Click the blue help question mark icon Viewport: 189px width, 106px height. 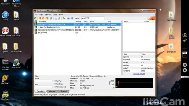[68, 18]
